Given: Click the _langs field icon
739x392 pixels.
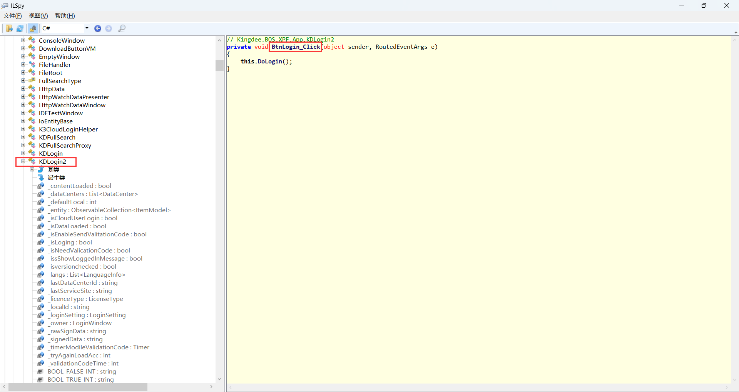Looking at the screenshot, I should coord(41,274).
